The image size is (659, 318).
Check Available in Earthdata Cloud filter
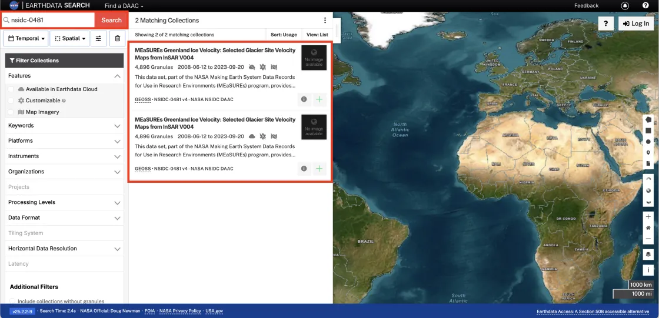click(x=11, y=89)
